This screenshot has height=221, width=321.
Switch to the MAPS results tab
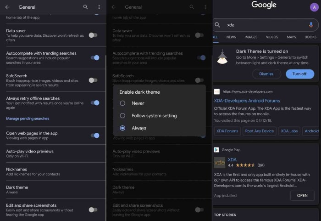click(x=291, y=37)
